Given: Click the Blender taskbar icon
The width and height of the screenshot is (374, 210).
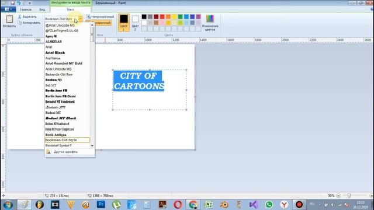Looking at the screenshot, I should 224,205.
